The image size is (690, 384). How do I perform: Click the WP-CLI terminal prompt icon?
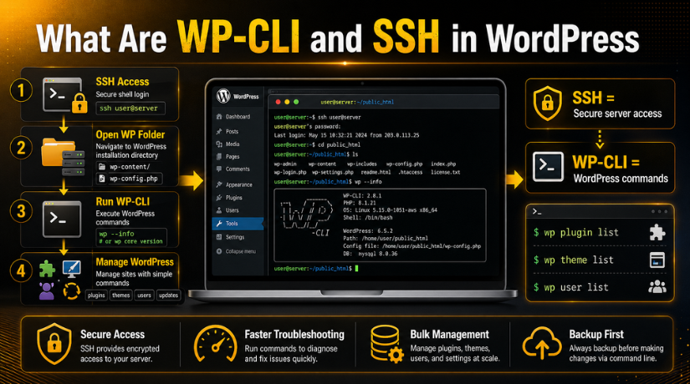[548, 167]
